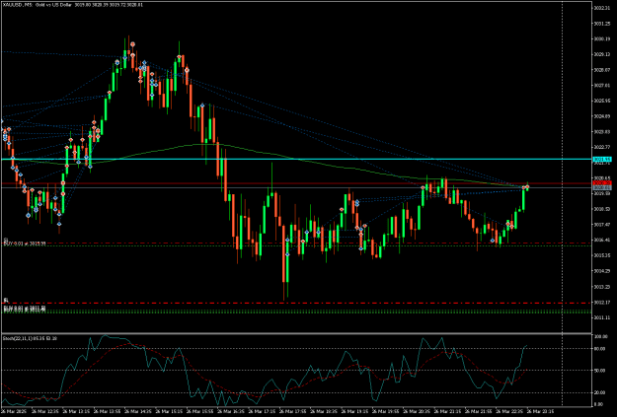Select the dark red horizontal price line
617x417 pixels.
[295, 183]
